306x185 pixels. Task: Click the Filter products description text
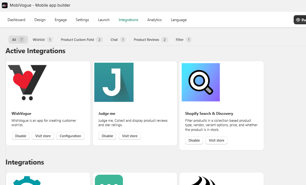tap(221, 125)
